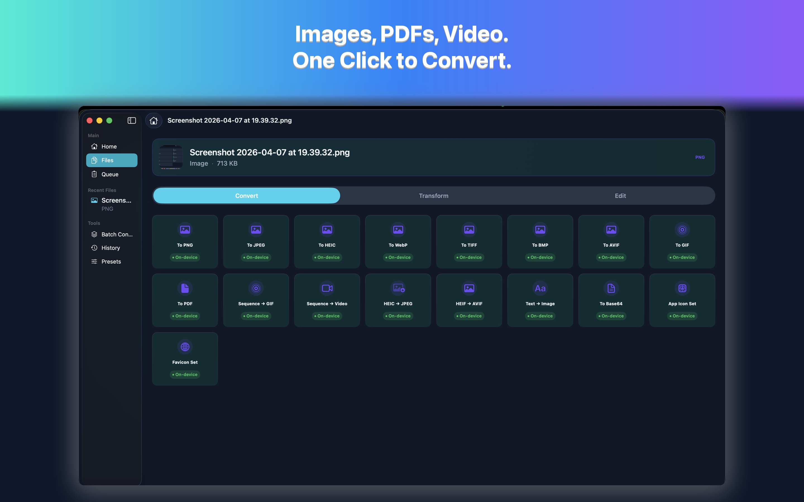Open Batch Con... tool in sidebar
The width and height of the screenshot is (804, 502).
click(x=112, y=234)
